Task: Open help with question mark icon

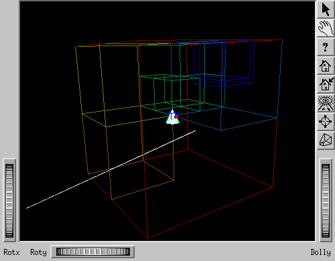Action: point(326,47)
